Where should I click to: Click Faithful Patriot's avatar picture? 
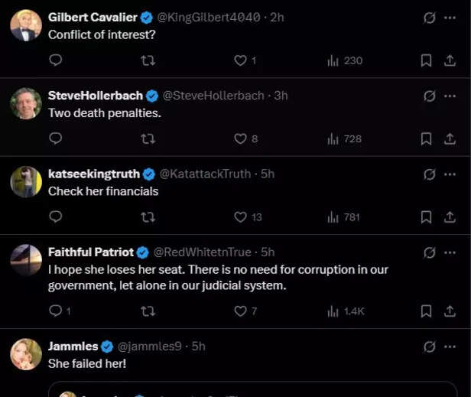point(26,260)
